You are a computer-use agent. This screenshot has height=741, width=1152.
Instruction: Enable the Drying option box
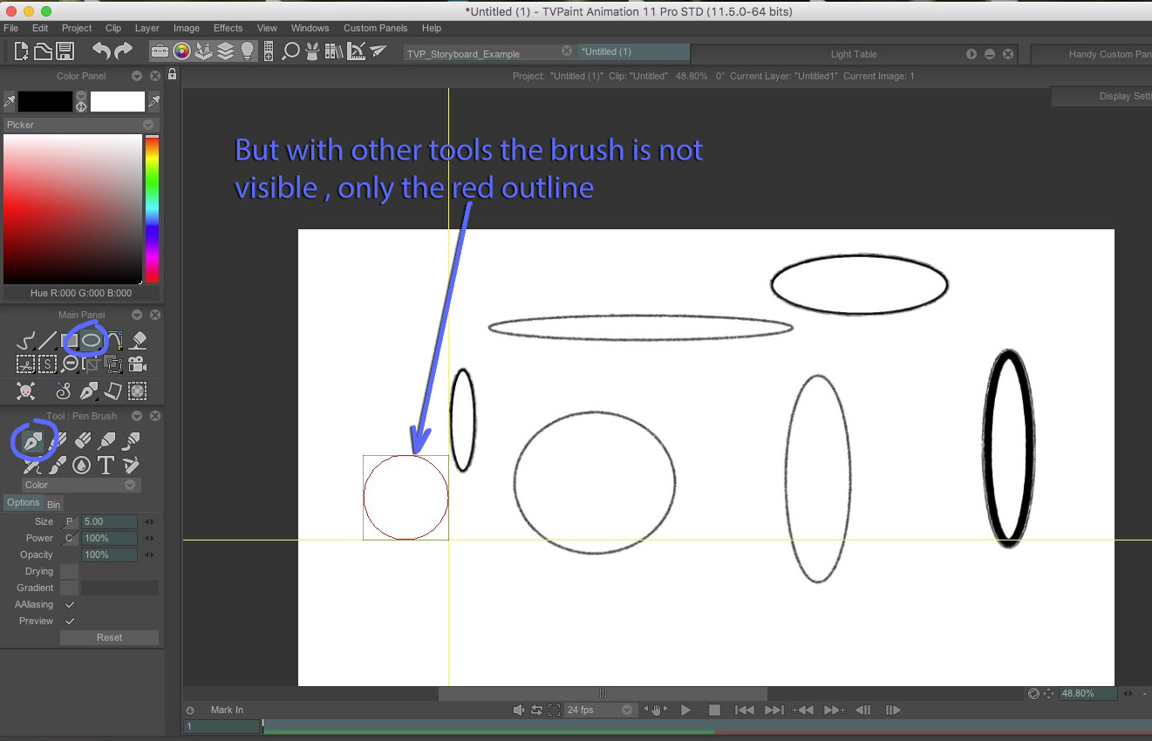70,571
